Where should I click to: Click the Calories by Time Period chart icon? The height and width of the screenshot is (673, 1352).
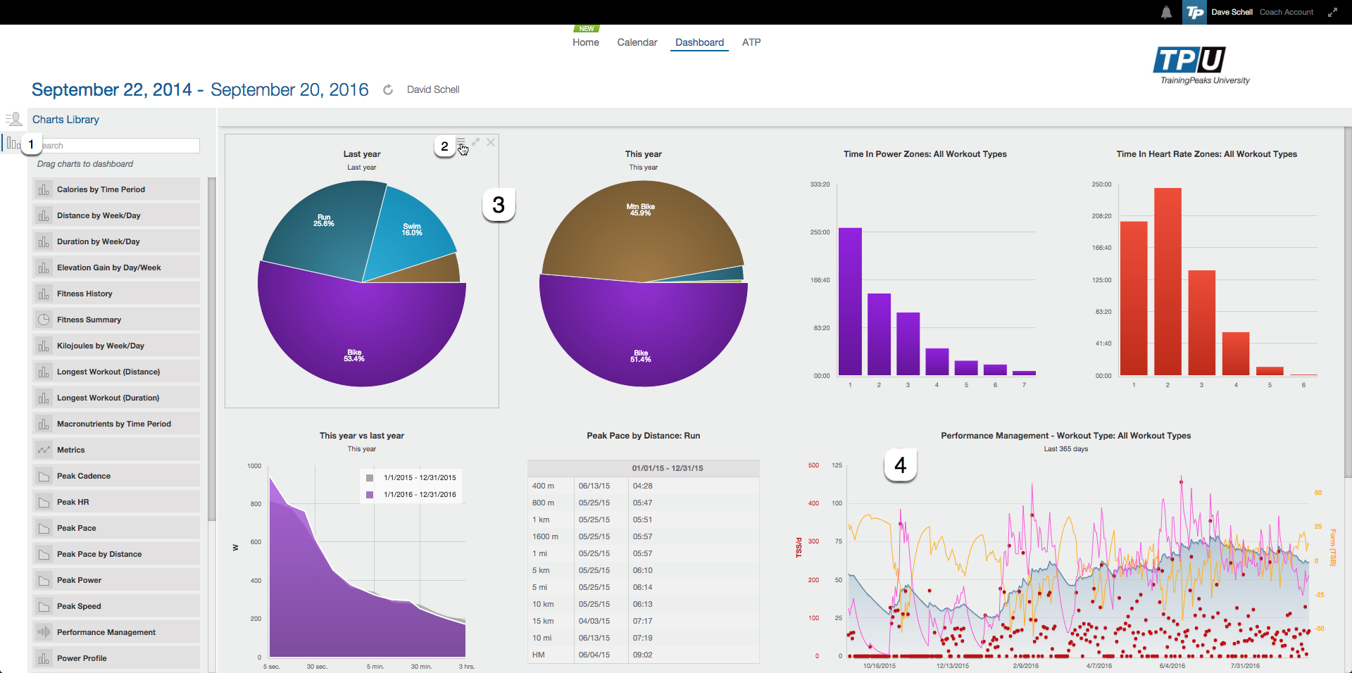44,189
